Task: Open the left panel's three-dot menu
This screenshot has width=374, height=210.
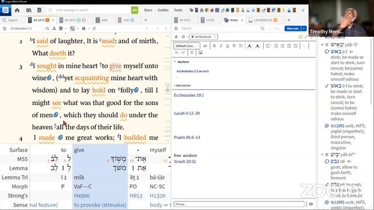Action: pos(166,29)
